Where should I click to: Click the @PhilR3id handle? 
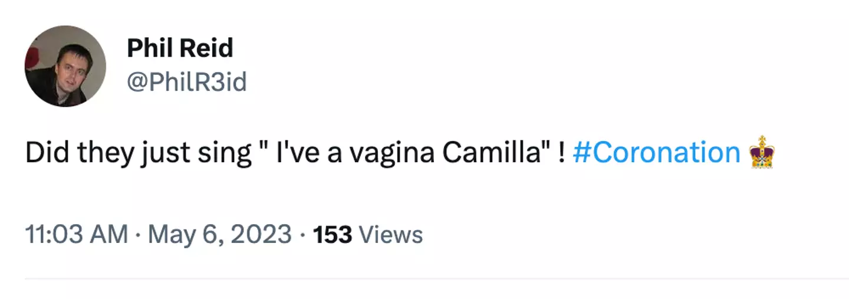186,83
